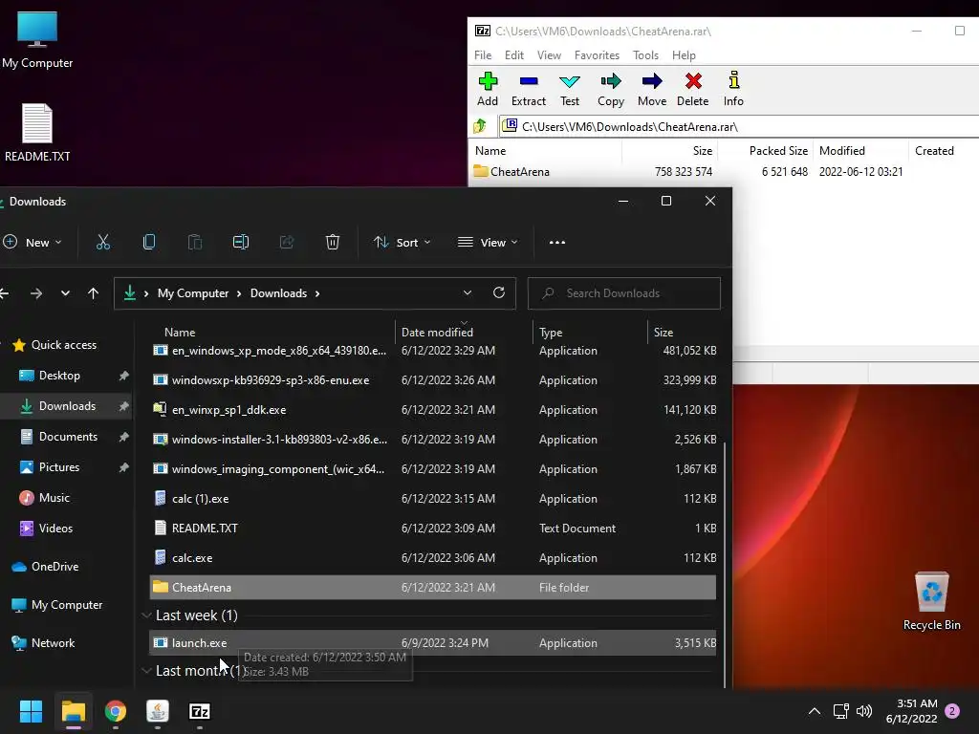Navigate up with the Explorer up arrow
The image size is (979, 734).
[x=93, y=292]
